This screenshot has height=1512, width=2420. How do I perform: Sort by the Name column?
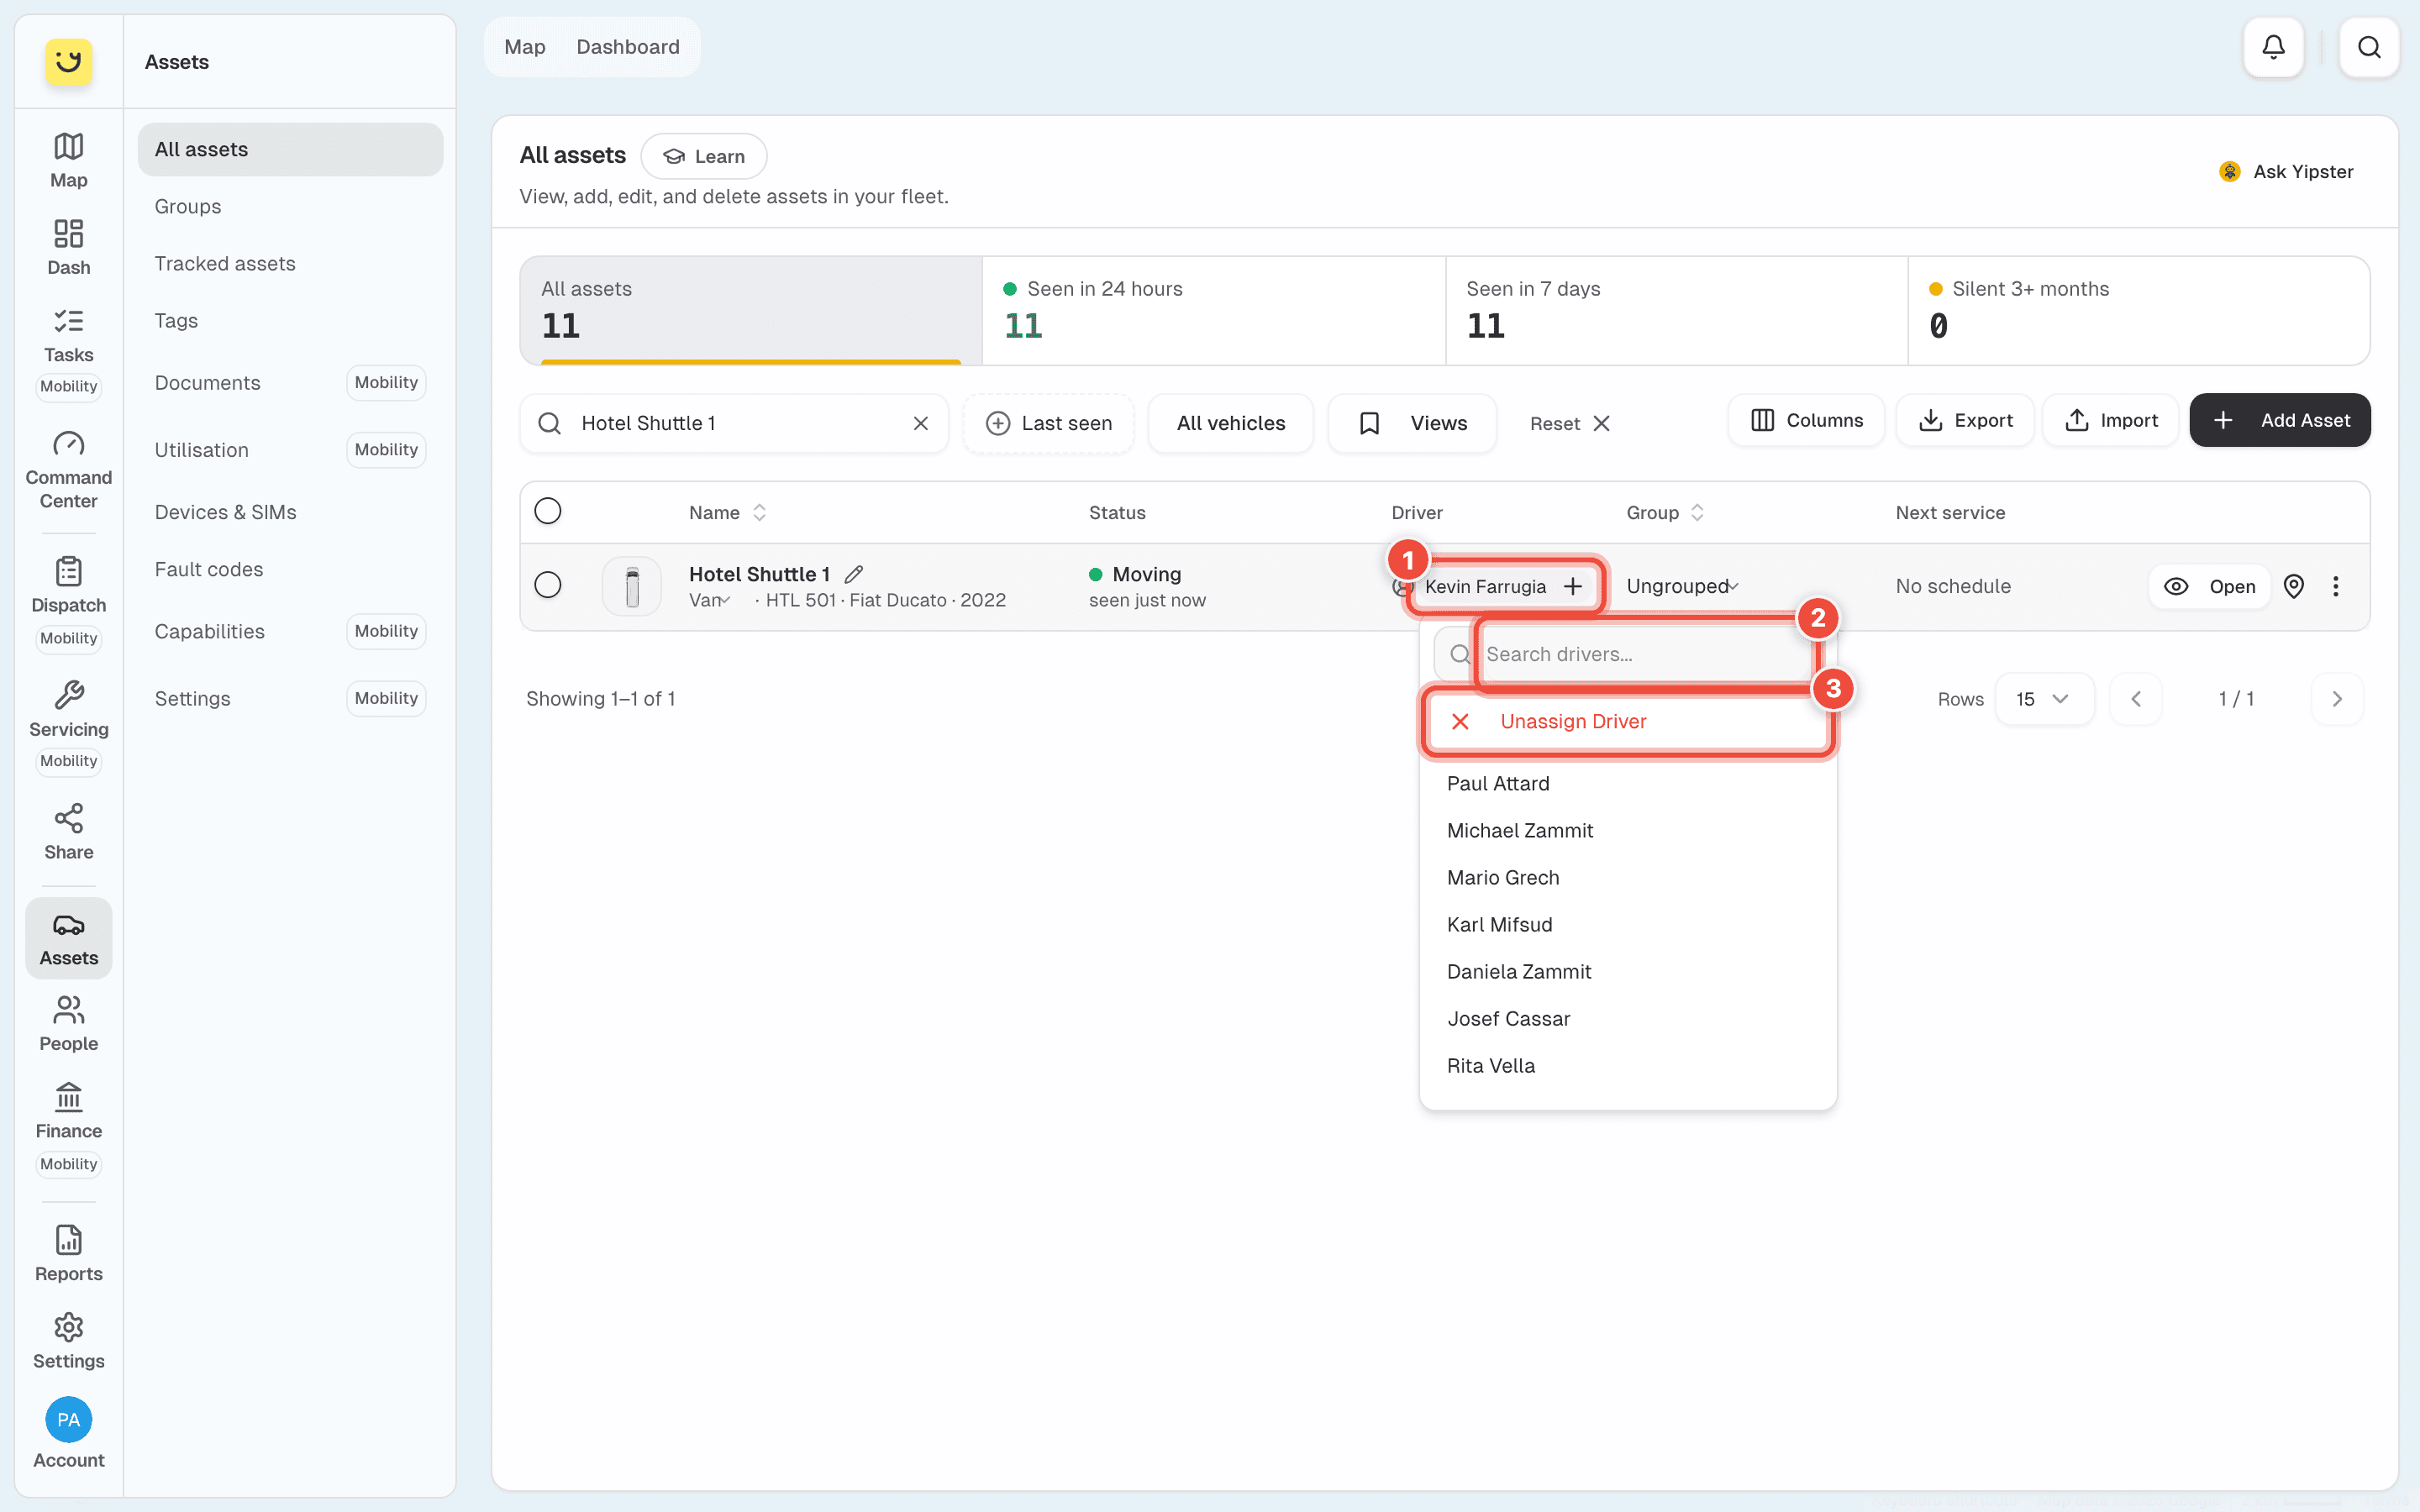pos(727,512)
